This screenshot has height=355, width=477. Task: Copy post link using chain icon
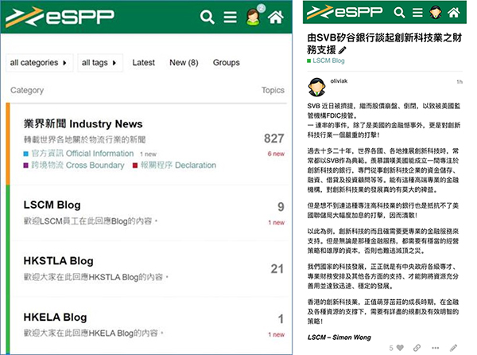[x=417, y=348]
